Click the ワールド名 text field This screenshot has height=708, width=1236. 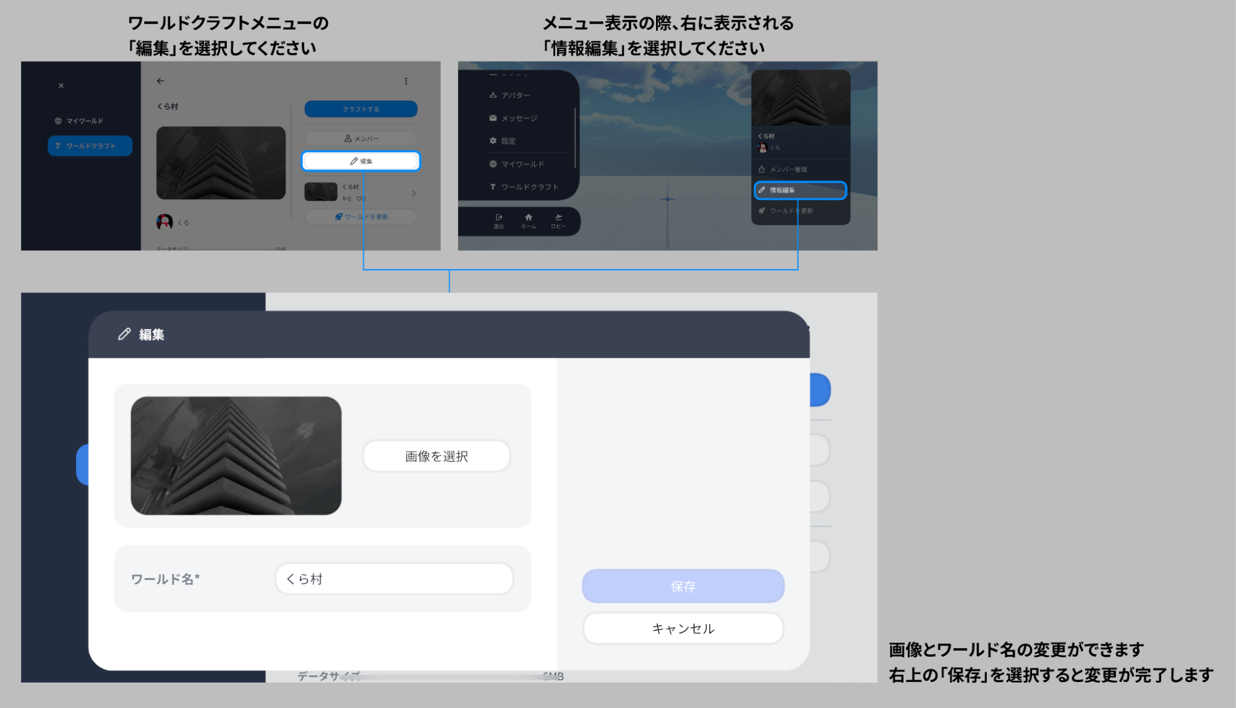[394, 579]
